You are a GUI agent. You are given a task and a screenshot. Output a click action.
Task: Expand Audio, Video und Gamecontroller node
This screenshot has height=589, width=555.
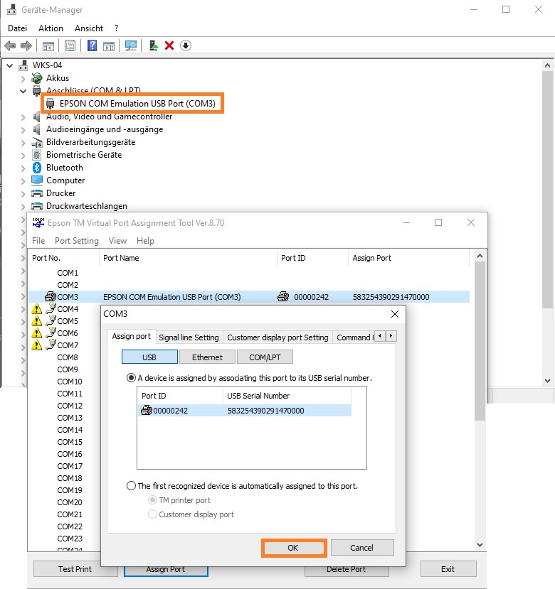pyautogui.click(x=23, y=117)
